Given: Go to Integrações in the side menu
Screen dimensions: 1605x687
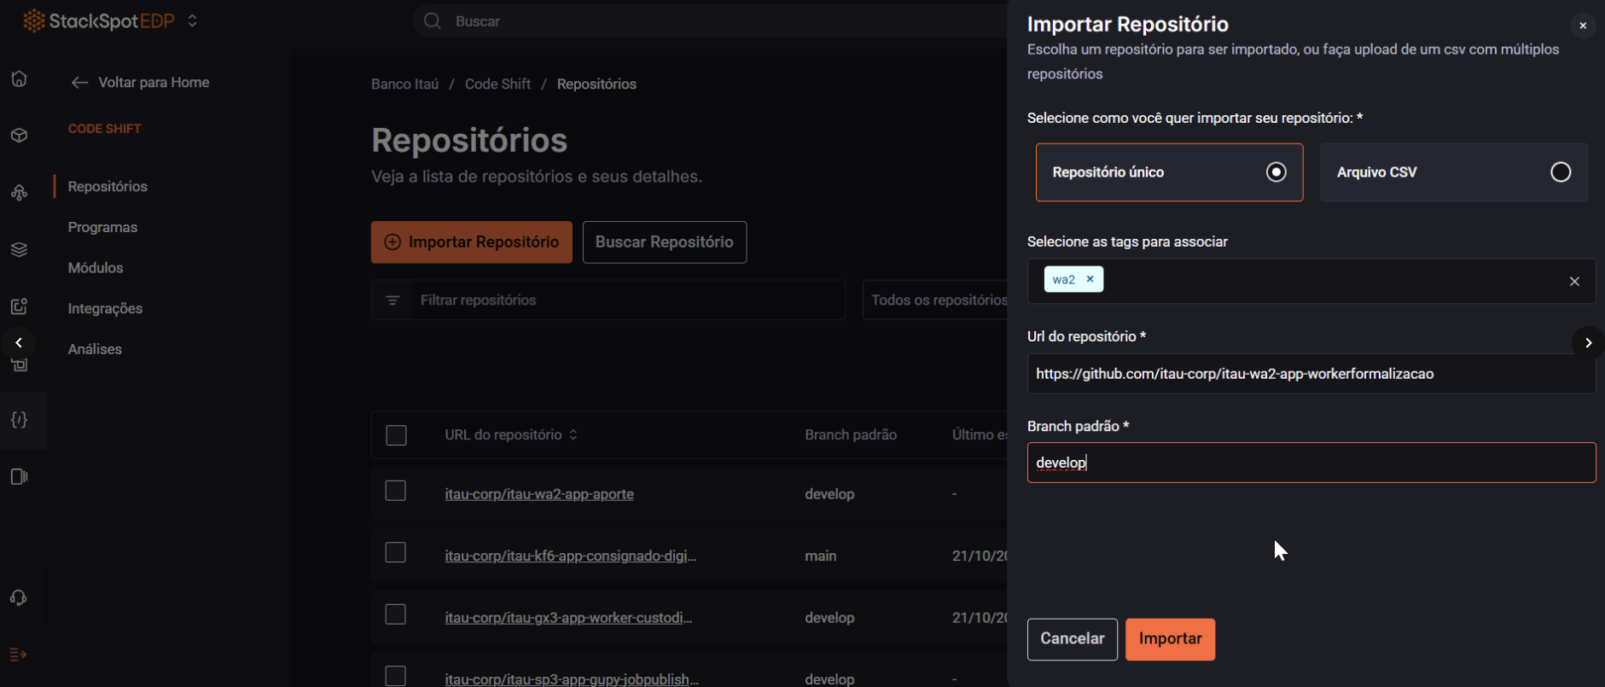Looking at the screenshot, I should pyautogui.click(x=105, y=308).
